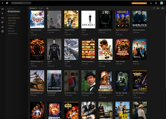Click the back arrow in the top bar
Image resolution: width=166 pixels, height=119 pixels.
(2, 3)
